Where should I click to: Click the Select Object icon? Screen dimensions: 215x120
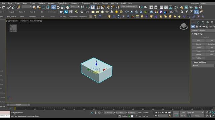34,7
